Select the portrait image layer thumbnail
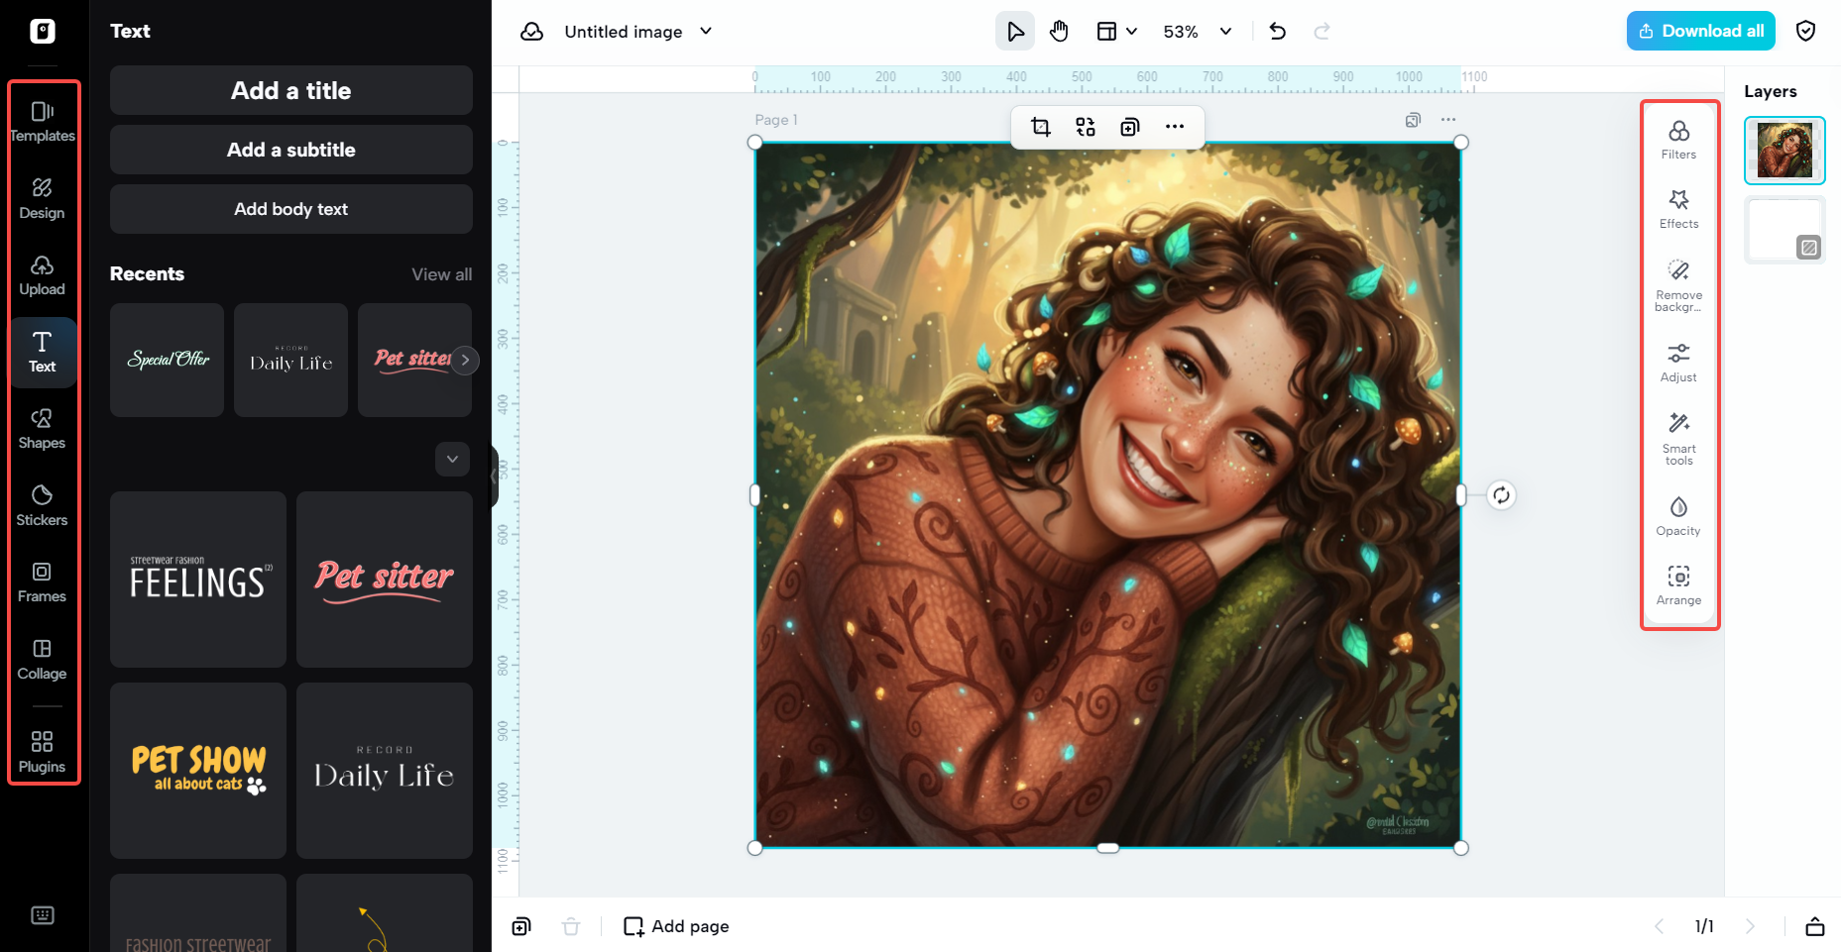The width and height of the screenshot is (1841, 952). (x=1783, y=151)
